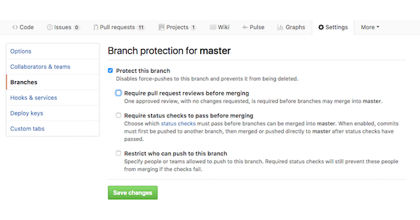
Task: Check Require status checks to pass
Action: (119, 115)
